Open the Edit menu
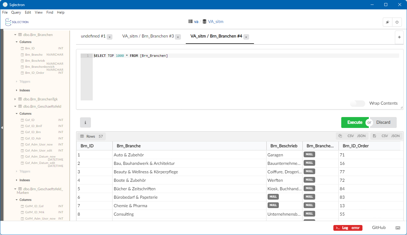407x235 pixels. (x=28, y=12)
